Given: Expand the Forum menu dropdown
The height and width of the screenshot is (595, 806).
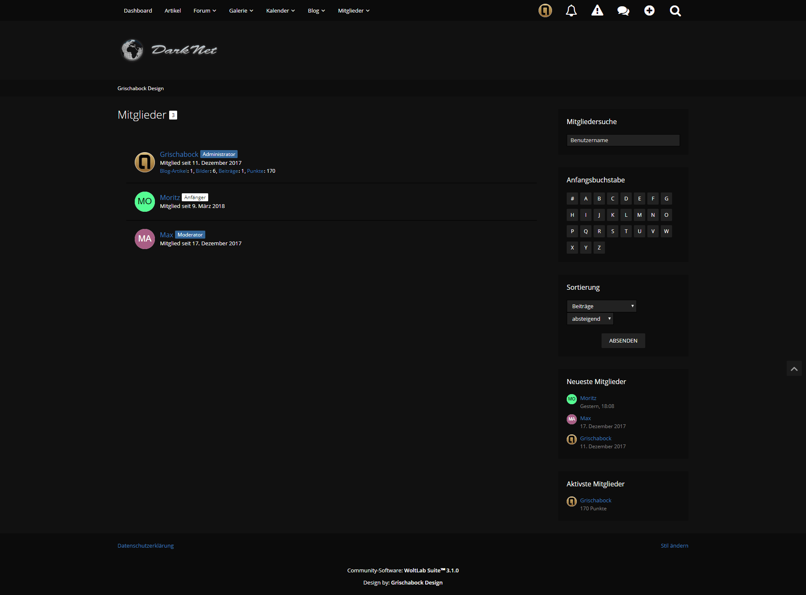Looking at the screenshot, I should [x=204, y=10].
